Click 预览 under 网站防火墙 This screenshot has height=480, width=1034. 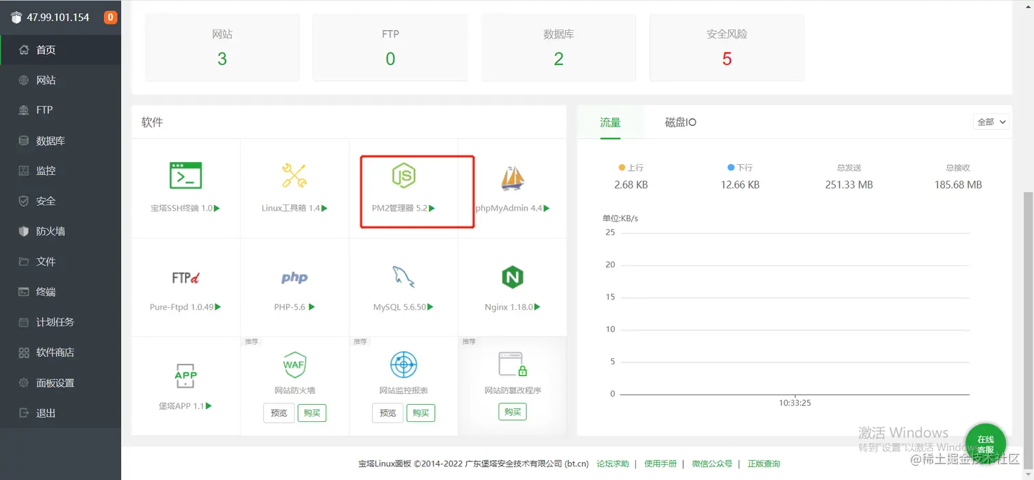(279, 413)
